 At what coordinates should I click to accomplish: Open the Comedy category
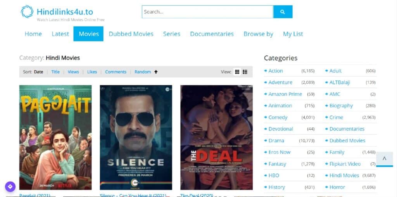click(x=278, y=117)
